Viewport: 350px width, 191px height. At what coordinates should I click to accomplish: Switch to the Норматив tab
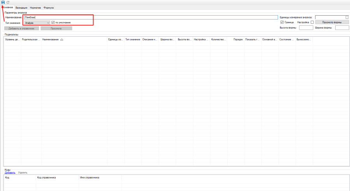click(x=35, y=8)
